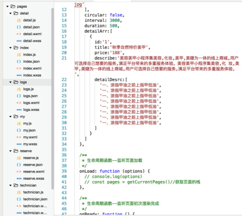Open the logs.wxml file
Viewport: 242px width, 216px height.
[31, 103]
